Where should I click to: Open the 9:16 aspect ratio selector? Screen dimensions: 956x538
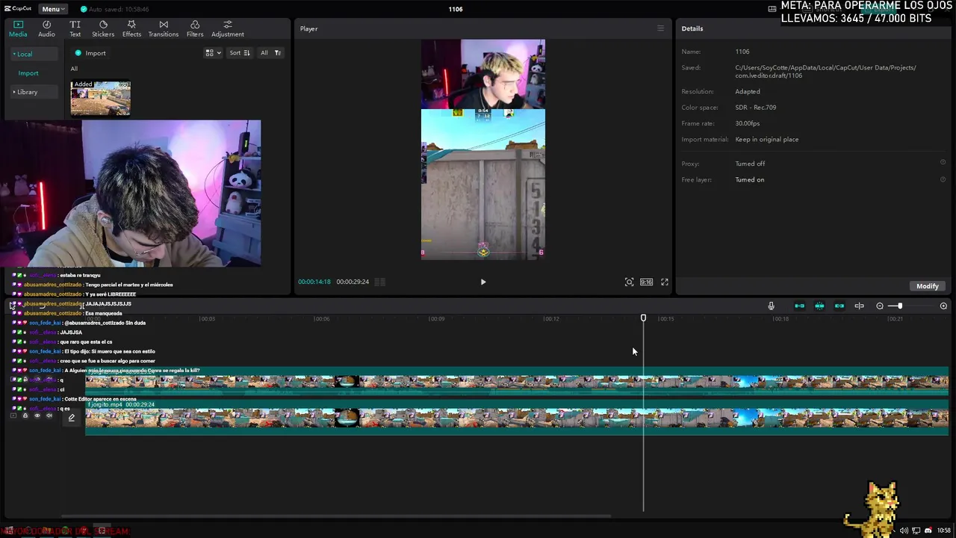[646, 282]
